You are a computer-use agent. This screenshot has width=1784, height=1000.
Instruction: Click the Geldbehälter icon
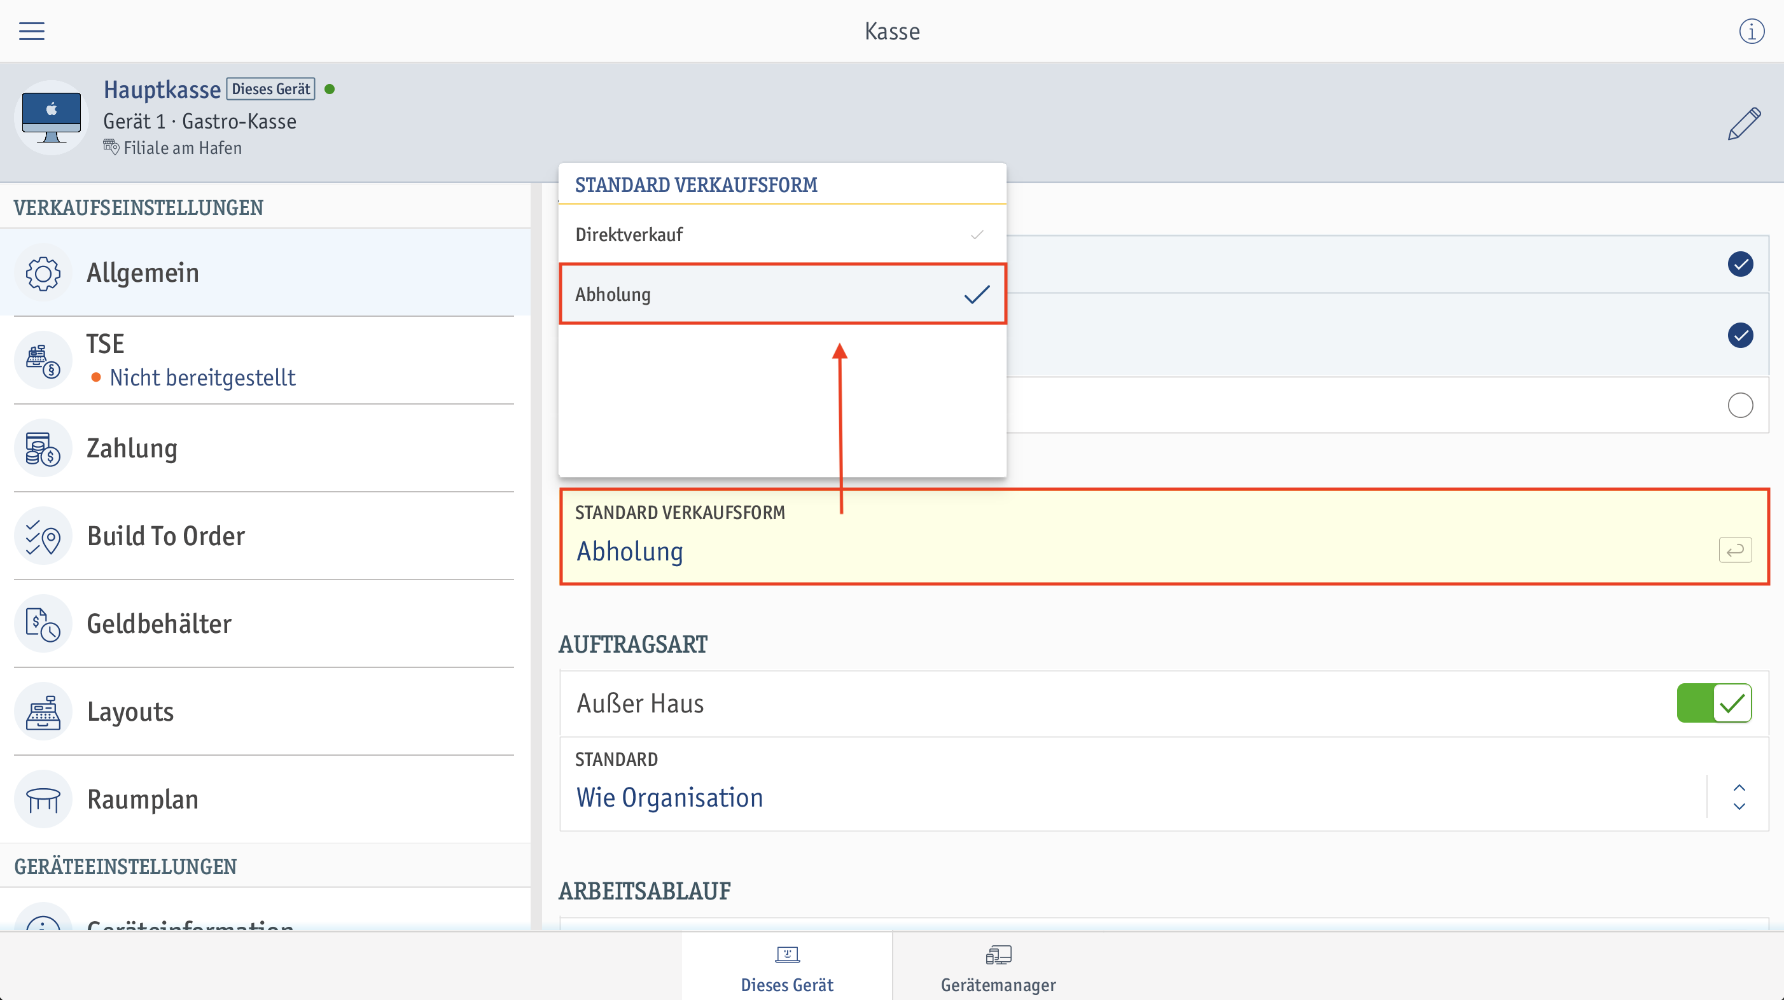[x=43, y=625]
